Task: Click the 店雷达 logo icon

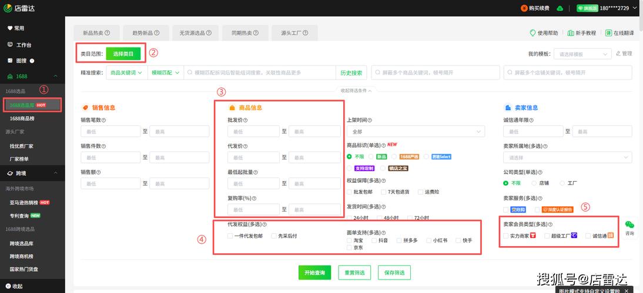Action: pos(8,8)
